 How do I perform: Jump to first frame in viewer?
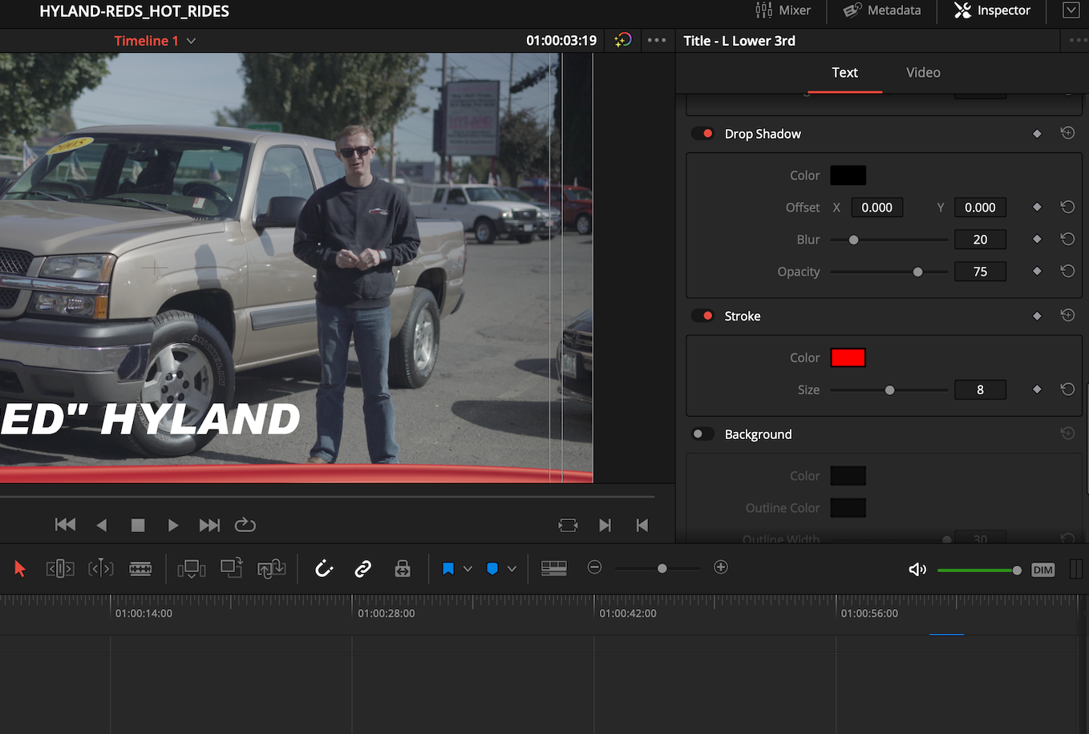tap(65, 525)
